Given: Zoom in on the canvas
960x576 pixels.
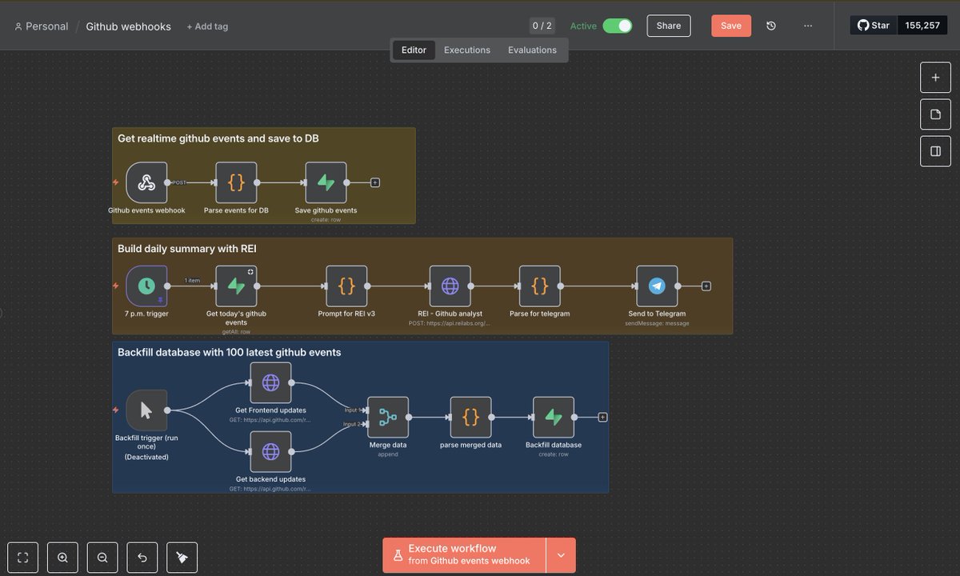Looking at the screenshot, I should click(62, 557).
